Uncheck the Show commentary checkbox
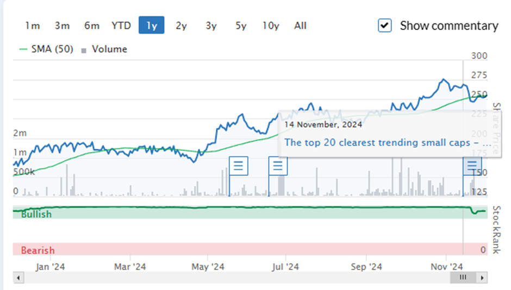This screenshot has width=511, height=290. pos(384,26)
